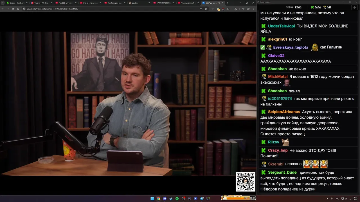This screenshot has height=202, width=360.
Task: Click the green badge beside Evreiskaya_teplota
Action: pyautogui.click(x=263, y=47)
